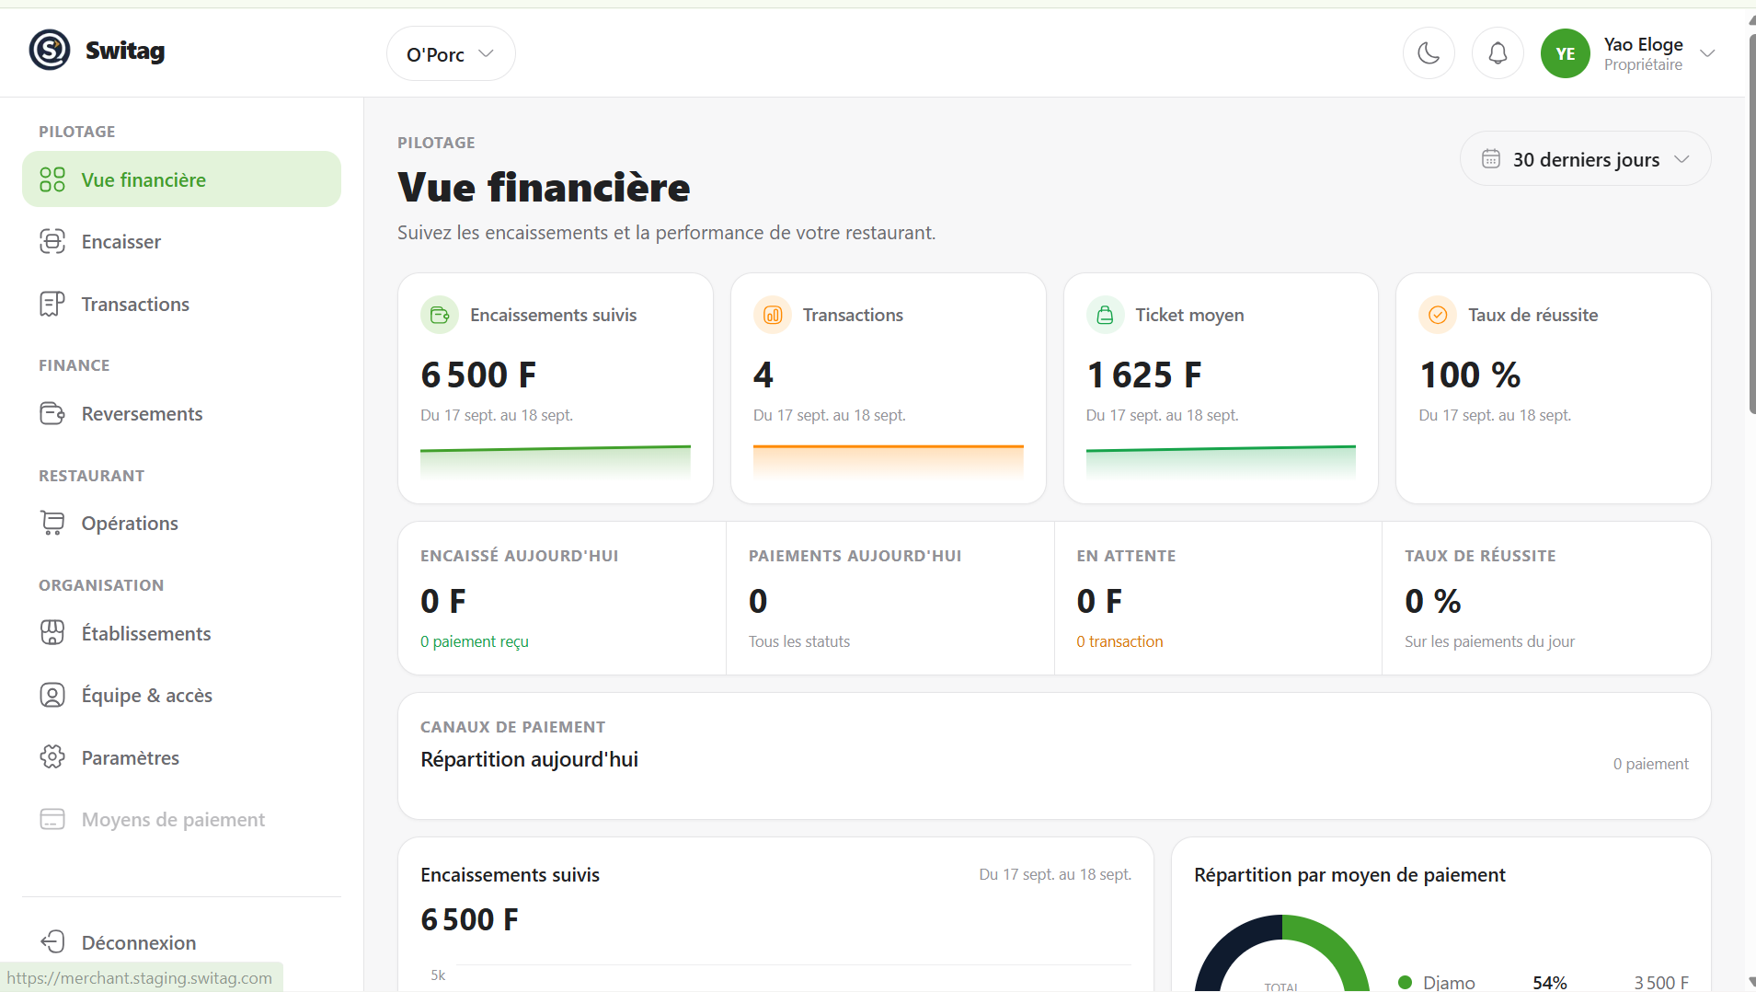The height and width of the screenshot is (992, 1756).
Task: Open Équipe & accès page
Action: (181, 695)
